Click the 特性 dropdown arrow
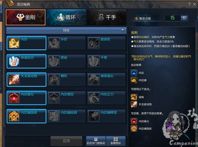 point(122,31)
